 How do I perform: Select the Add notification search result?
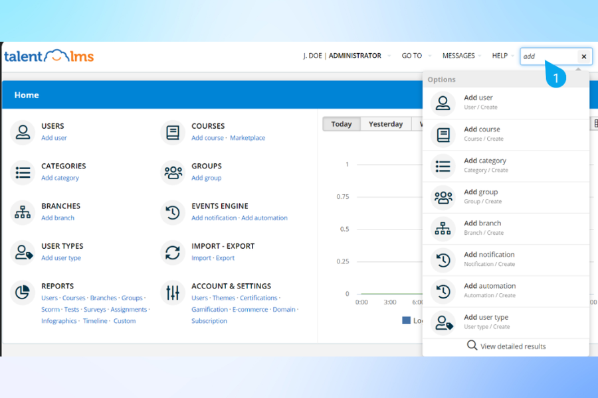tap(506, 260)
